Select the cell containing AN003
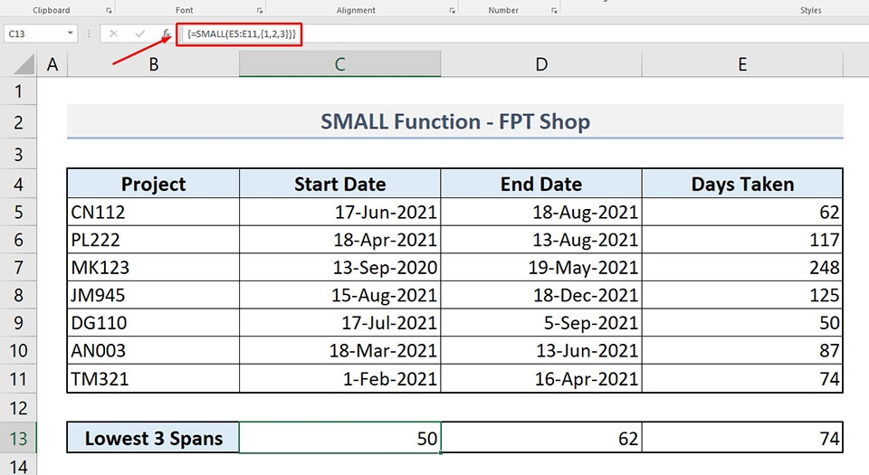Screen dimensions: 869x475 (154, 350)
